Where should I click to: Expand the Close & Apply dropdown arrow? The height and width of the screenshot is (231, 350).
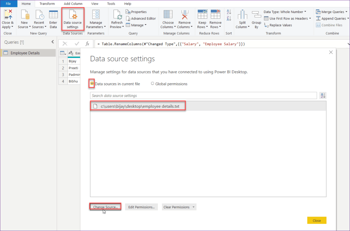12,27
